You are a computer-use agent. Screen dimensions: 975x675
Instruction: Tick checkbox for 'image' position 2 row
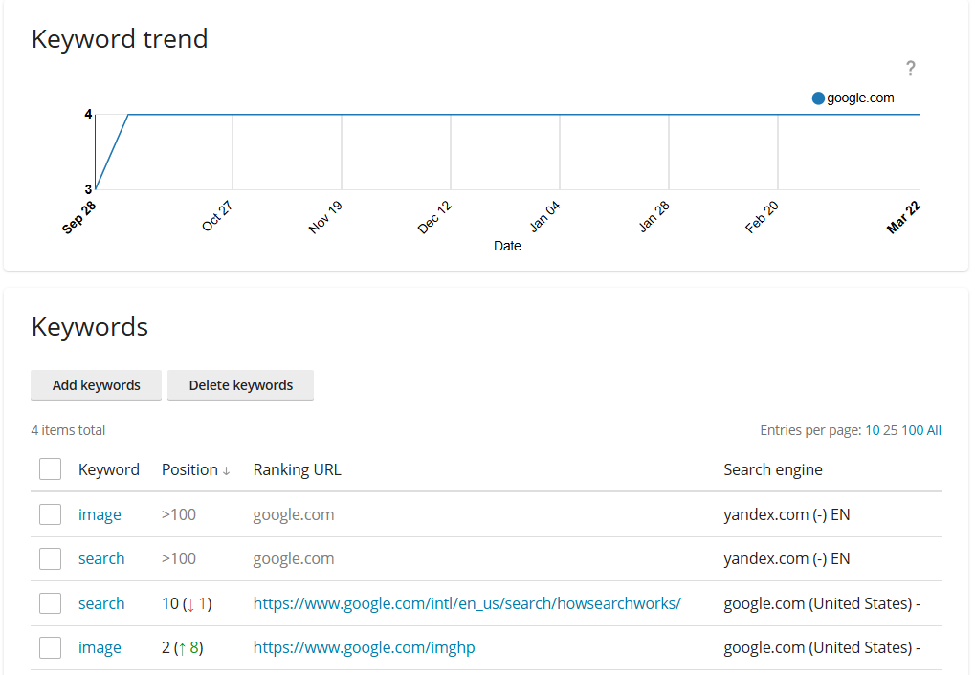pyautogui.click(x=50, y=647)
